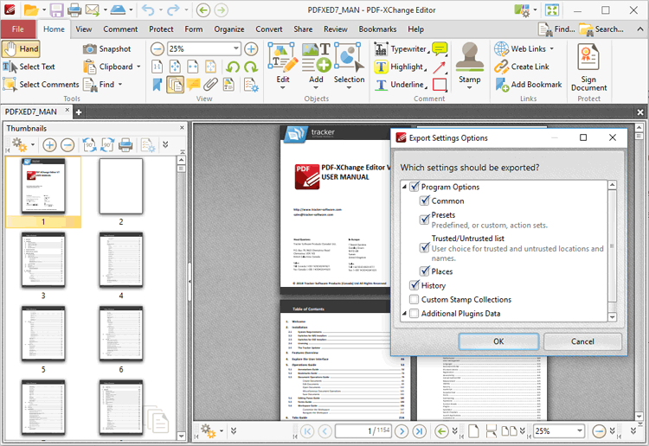Switch to the View ribbon tab

(x=84, y=29)
